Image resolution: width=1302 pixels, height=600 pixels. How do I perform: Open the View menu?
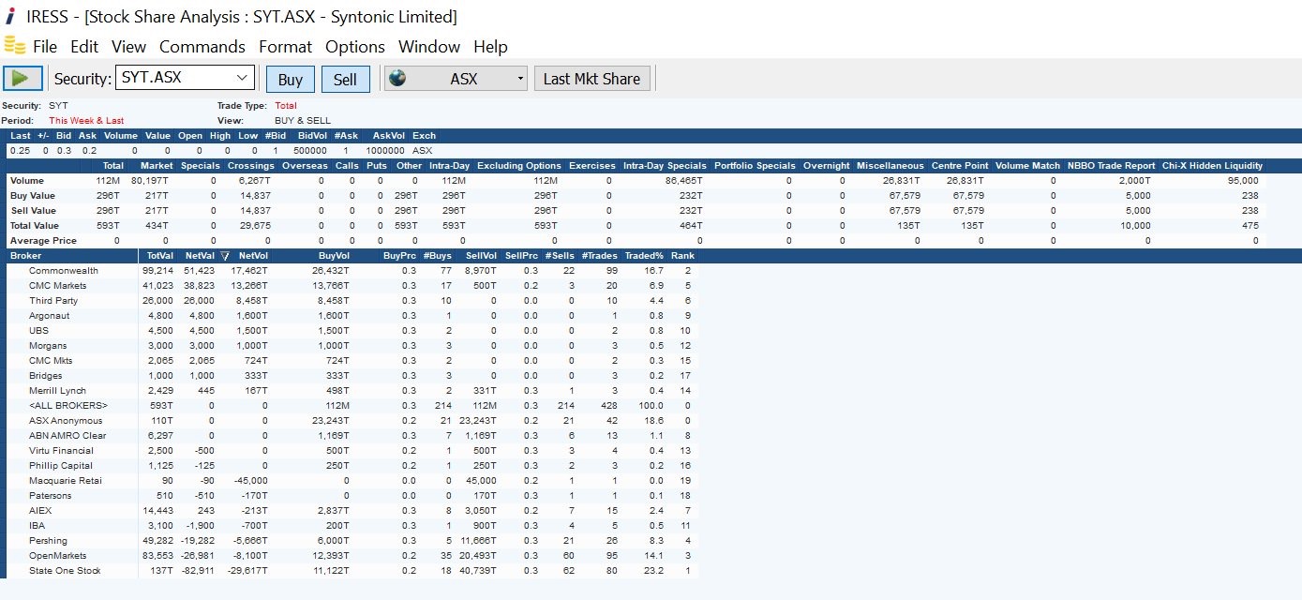[x=129, y=47]
